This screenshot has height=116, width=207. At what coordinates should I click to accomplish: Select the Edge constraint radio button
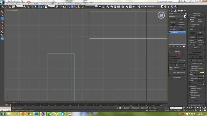click(197, 19)
